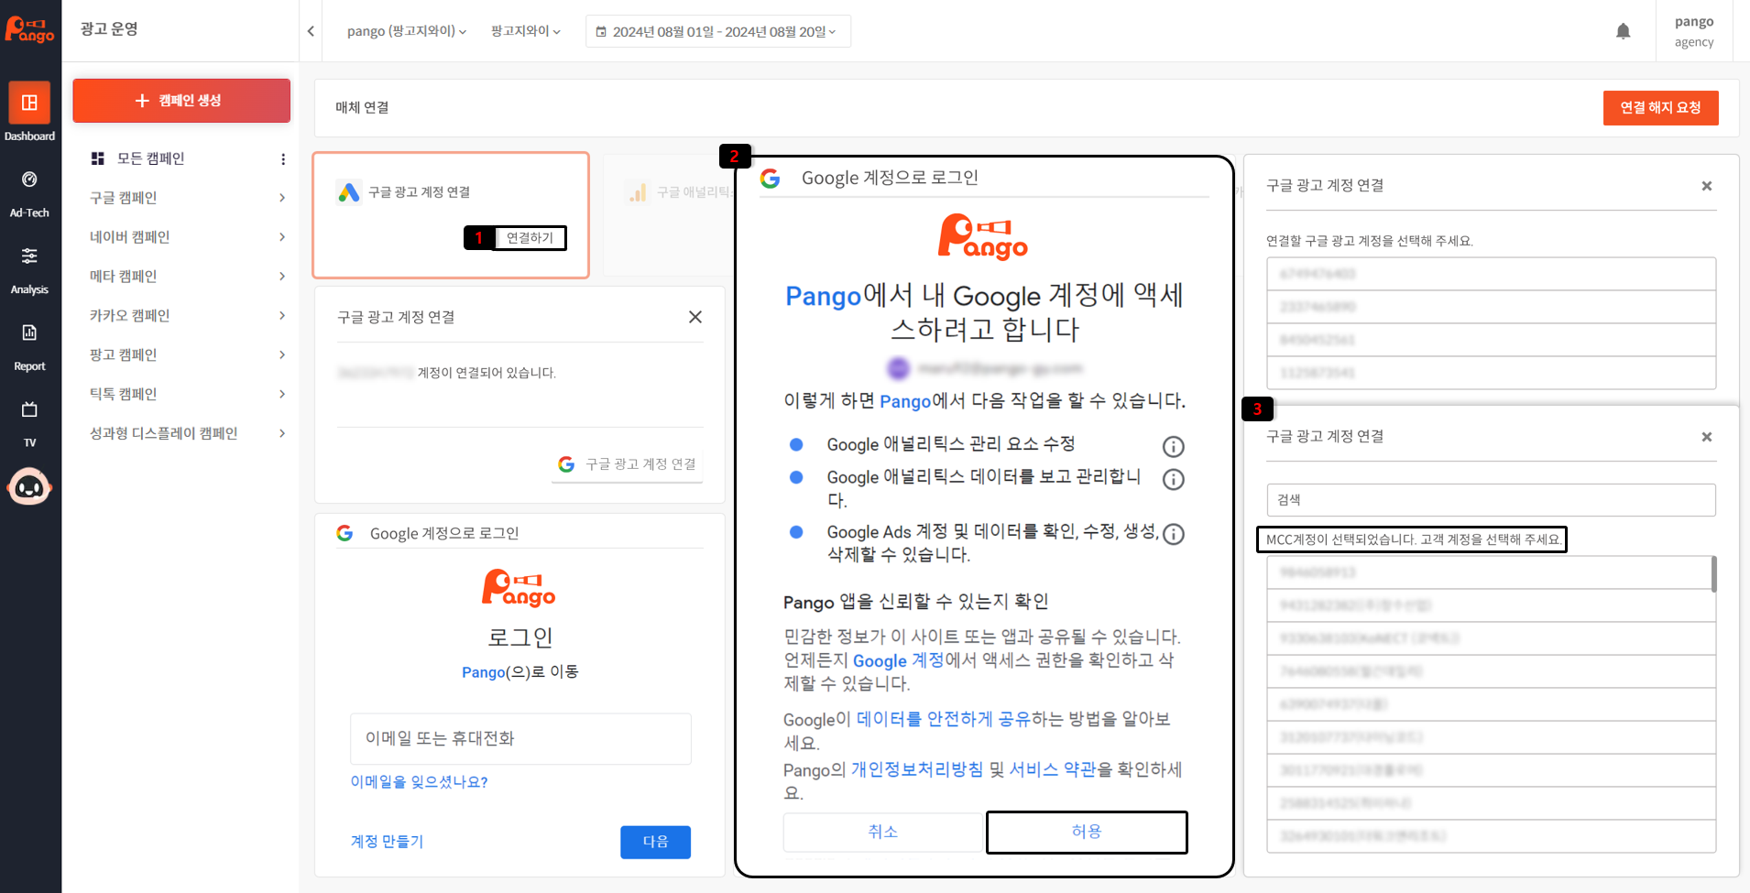The width and height of the screenshot is (1750, 893).
Task: Click the customer account list scrollbar
Action: (1713, 574)
